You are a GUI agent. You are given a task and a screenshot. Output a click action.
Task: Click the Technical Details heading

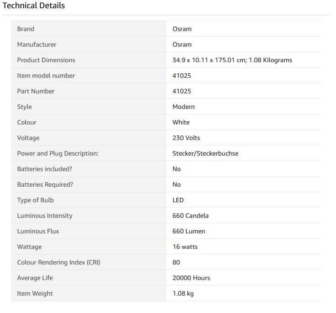[34, 5]
